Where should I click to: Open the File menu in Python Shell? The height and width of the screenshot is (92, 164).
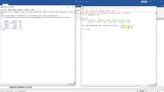[x=2, y=10]
